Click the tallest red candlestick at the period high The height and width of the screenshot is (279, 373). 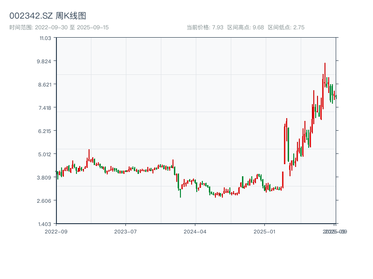tap(325, 75)
